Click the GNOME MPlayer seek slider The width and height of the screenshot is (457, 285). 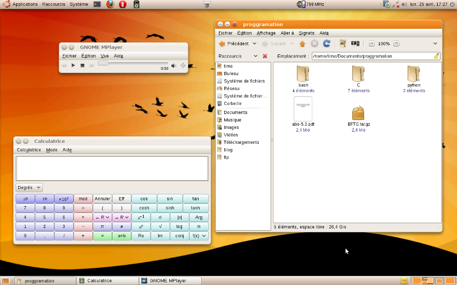pyautogui.click(x=132, y=63)
